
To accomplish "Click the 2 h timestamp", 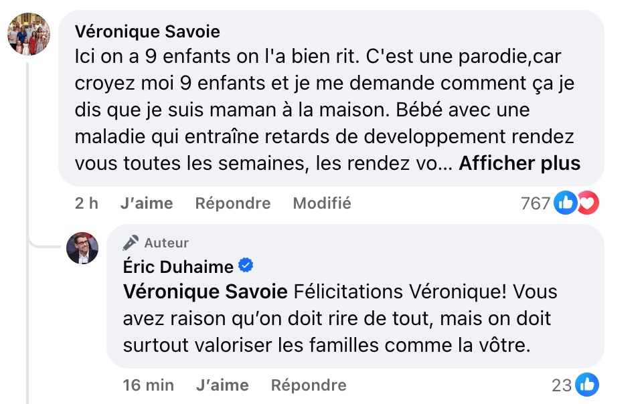I will 86,203.
